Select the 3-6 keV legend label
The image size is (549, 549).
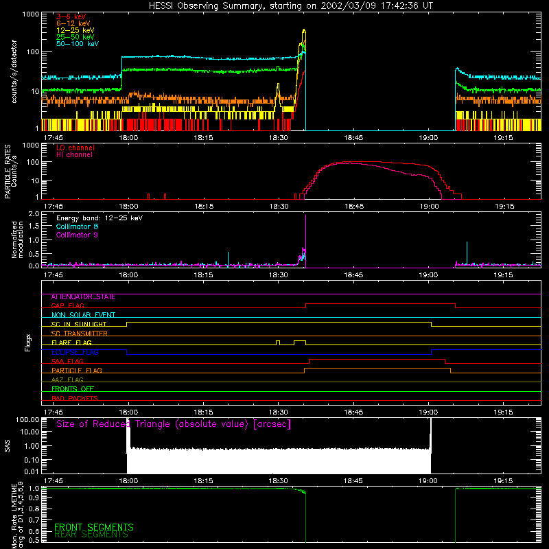pyautogui.click(x=71, y=16)
